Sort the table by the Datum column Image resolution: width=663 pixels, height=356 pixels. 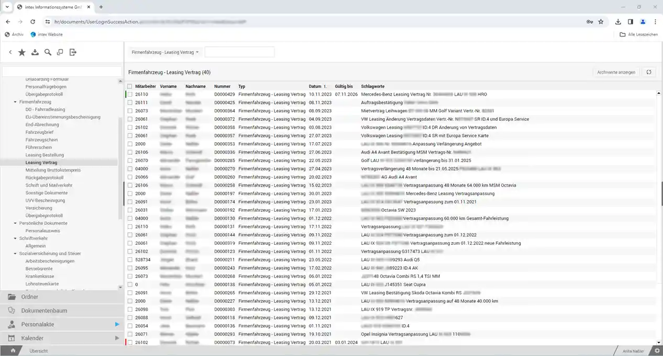(315, 86)
